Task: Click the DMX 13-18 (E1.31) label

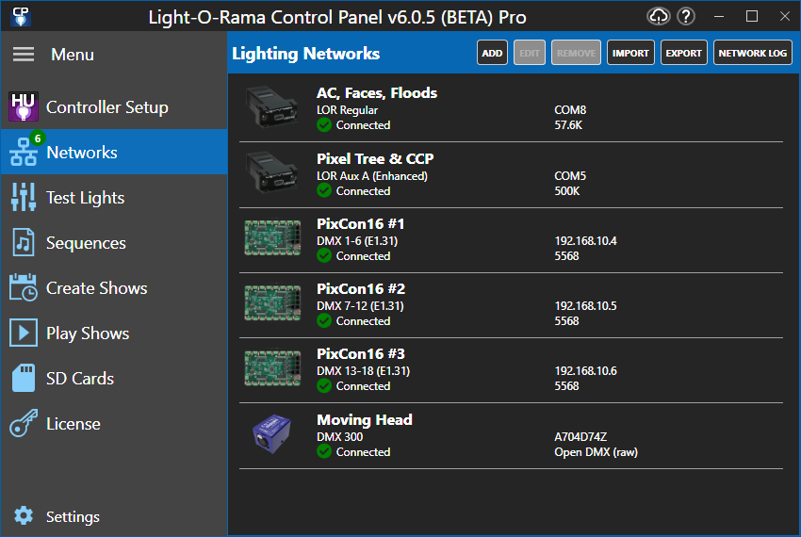Action: 363,371
